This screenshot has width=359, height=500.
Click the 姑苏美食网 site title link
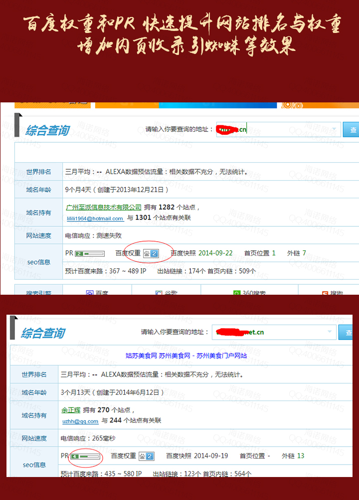186,356
